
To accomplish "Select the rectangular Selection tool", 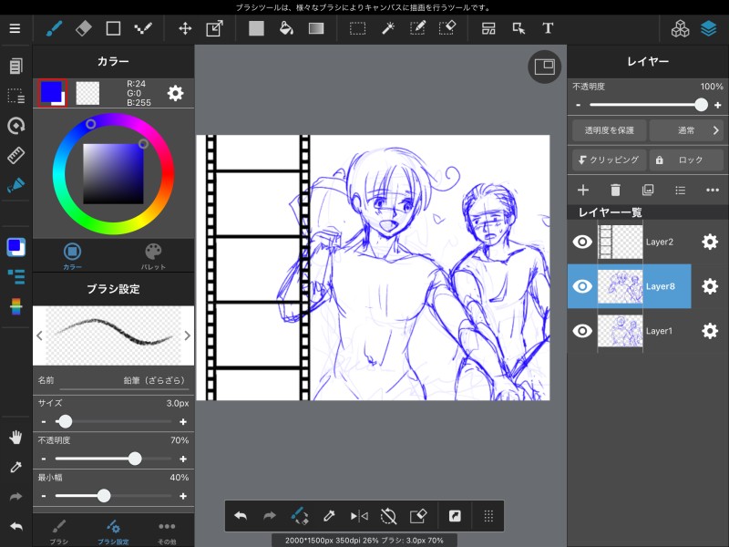I will tap(357, 28).
